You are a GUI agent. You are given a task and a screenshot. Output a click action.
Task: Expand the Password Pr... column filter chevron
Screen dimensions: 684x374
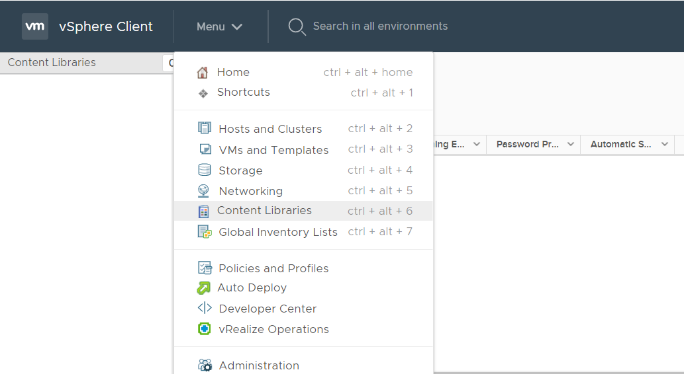[571, 145]
